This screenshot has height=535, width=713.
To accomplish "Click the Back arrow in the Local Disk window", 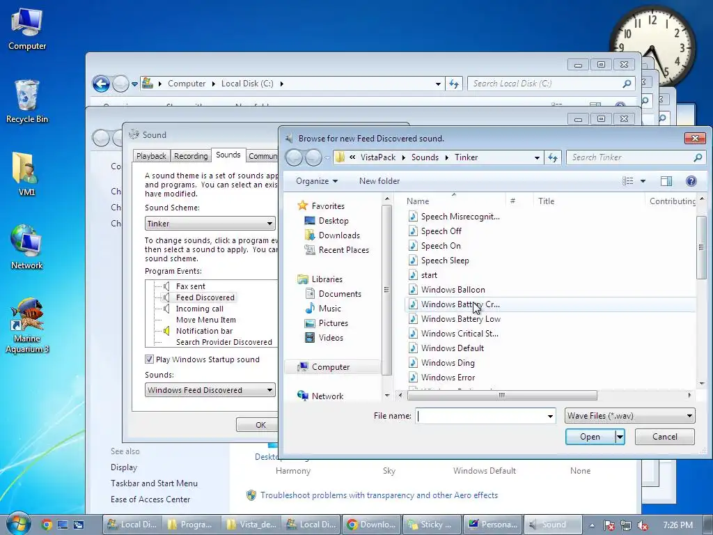I will click(101, 84).
